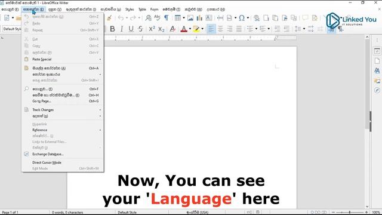382x215 pixels.
Task: Click the Increase Indent icon
Action: point(277,29)
